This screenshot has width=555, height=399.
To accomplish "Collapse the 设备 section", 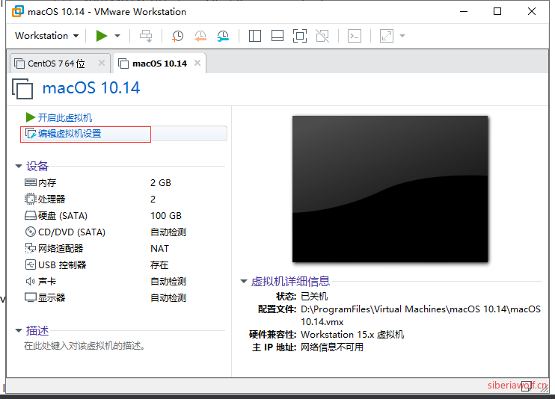I will click(x=19, y=166).
